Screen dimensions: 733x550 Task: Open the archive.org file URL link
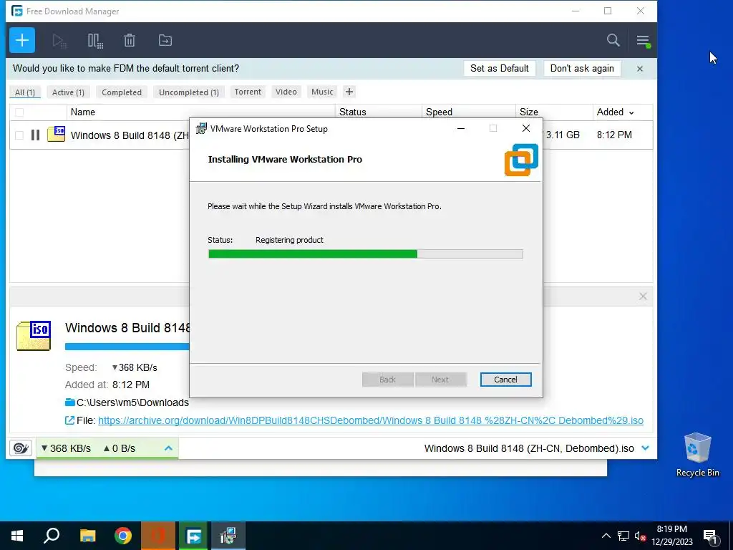pyautogui.click(x=371, y=420)
